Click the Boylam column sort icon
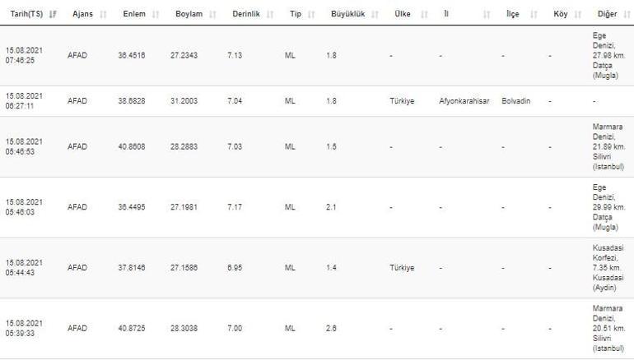Image resolution: width=634 pixels, height=360 pixels. point(212,15)
